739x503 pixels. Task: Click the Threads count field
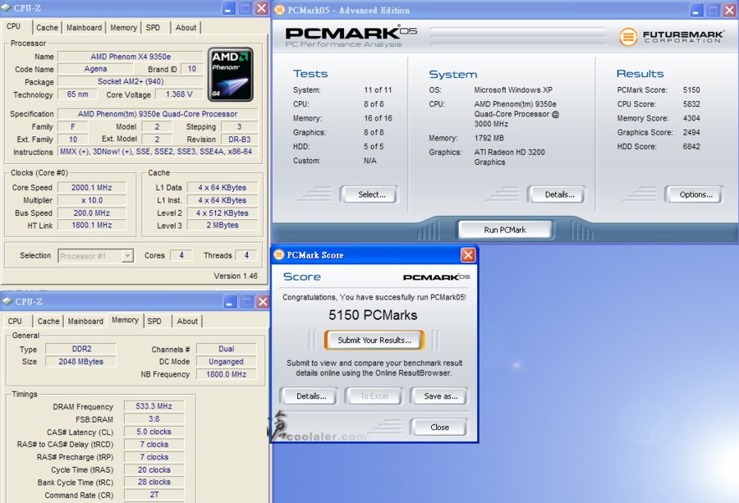click(246, 255)
